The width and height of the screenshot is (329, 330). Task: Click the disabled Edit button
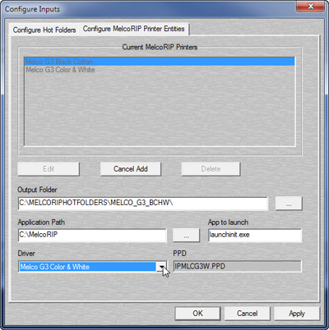point(49,169)
